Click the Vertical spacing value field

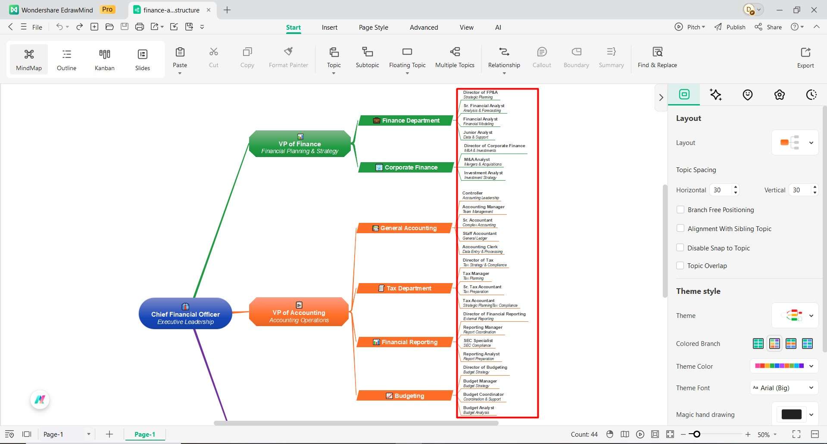coord(801,190)
